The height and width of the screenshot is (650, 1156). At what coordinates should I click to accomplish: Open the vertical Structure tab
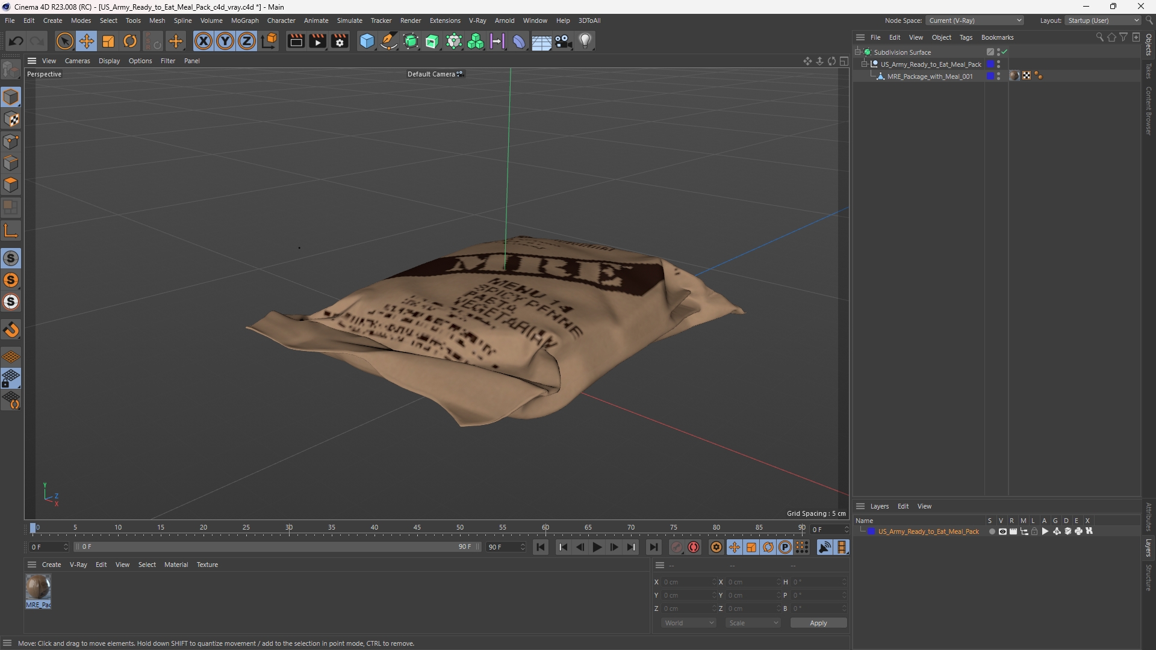click(x=1149, y=577)
